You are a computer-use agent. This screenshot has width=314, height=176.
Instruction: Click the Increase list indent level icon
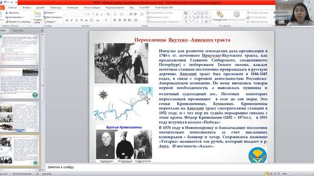point(135,14)
